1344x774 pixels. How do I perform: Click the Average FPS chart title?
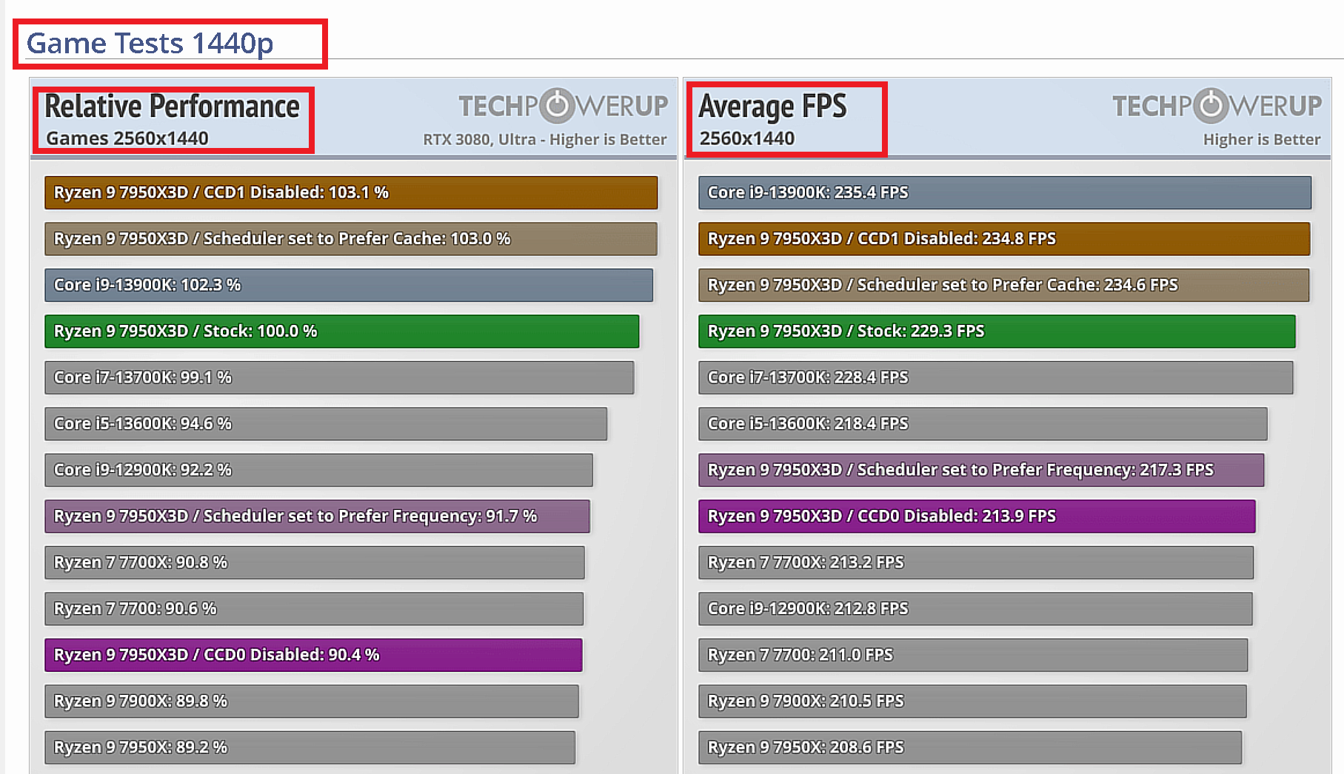tap(772, 107)
